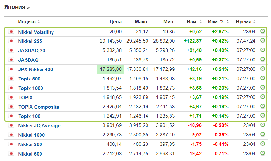Click Nikkei 225 change +122,87

193,41
